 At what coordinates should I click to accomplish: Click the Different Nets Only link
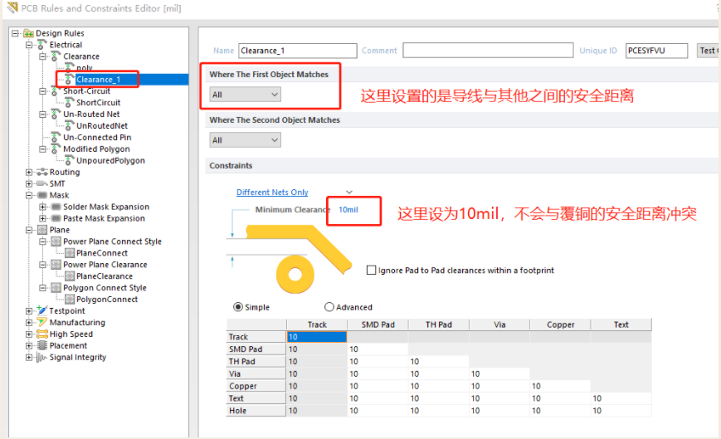tap(272, 193)
